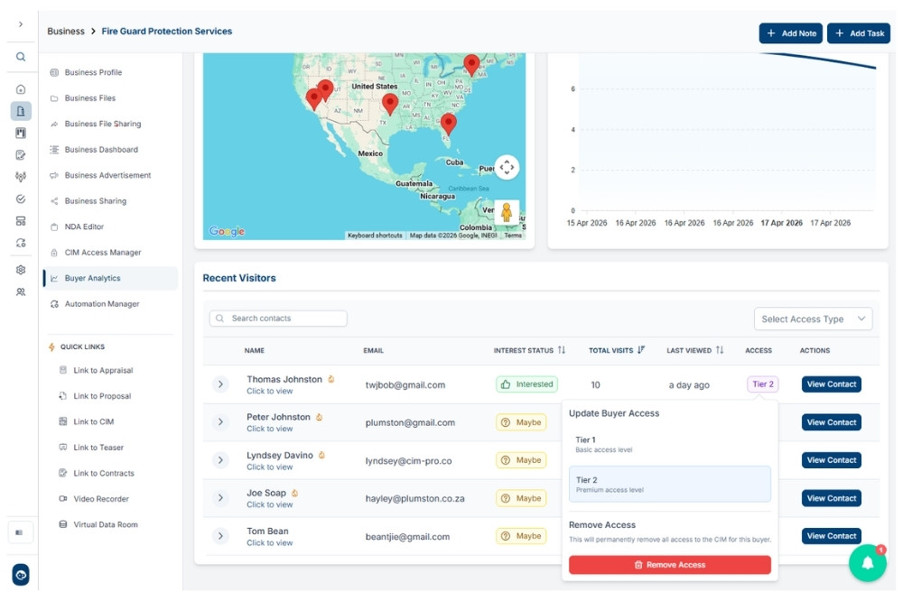Expand Tom Bean's row

coord(220,537)
